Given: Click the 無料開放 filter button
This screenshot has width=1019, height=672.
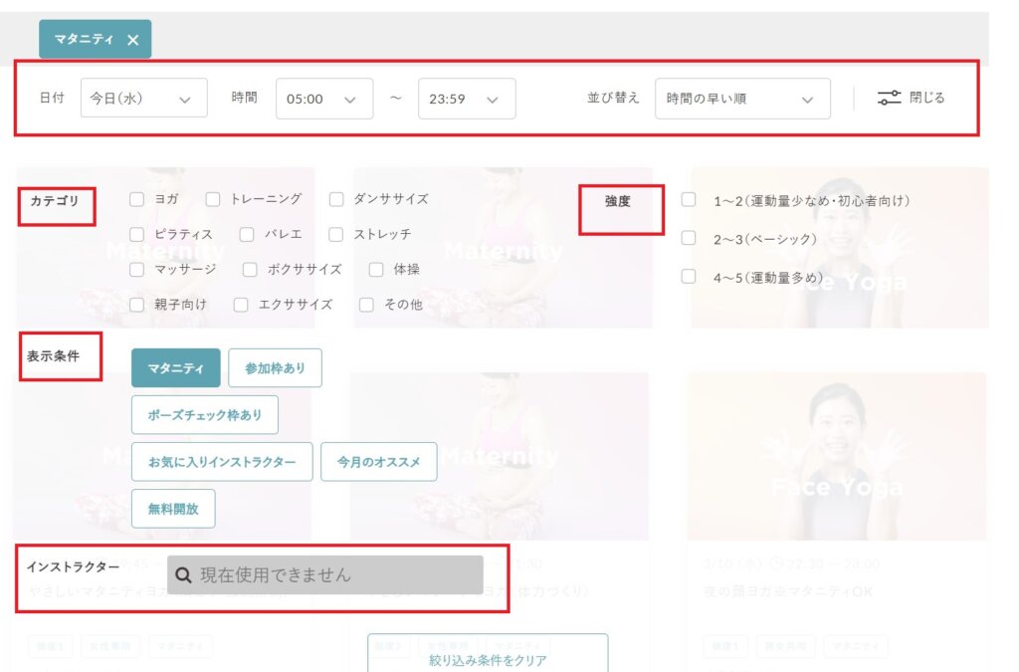Looking at the screenshot, I should coord(173,509).
